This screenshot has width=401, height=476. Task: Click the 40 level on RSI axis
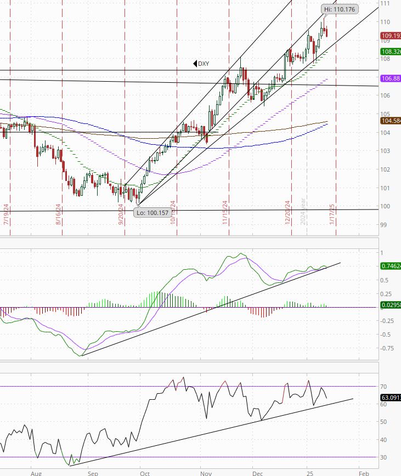tap(383, 440)
